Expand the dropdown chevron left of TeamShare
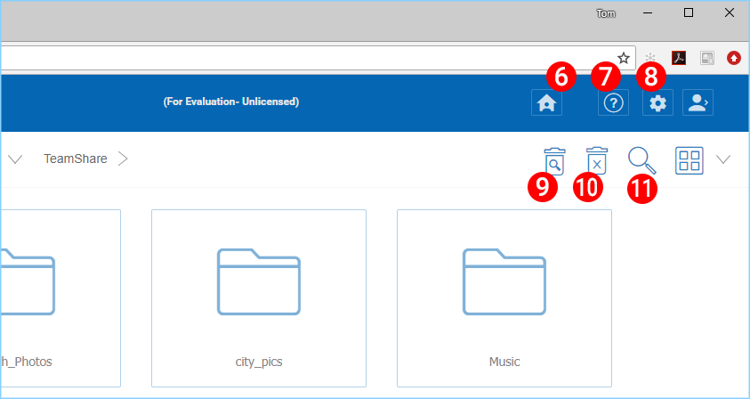 15,159
